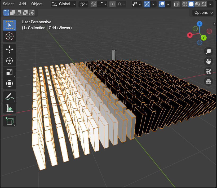Click the Z axis on navigation gizmo

point(200,24)
